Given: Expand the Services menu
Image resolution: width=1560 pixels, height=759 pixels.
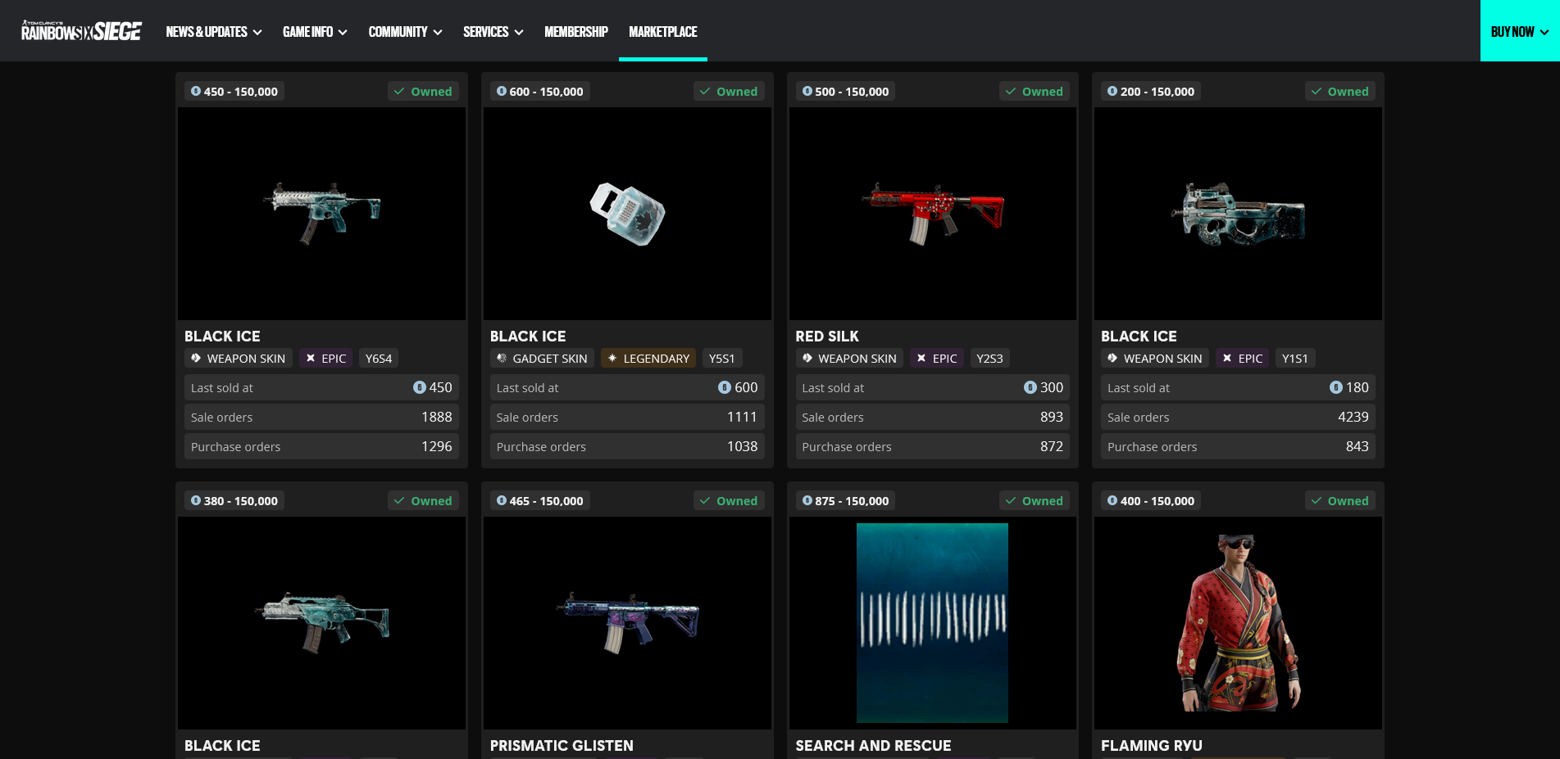Looking at the screenshot, I should click(x=493, y=32).
